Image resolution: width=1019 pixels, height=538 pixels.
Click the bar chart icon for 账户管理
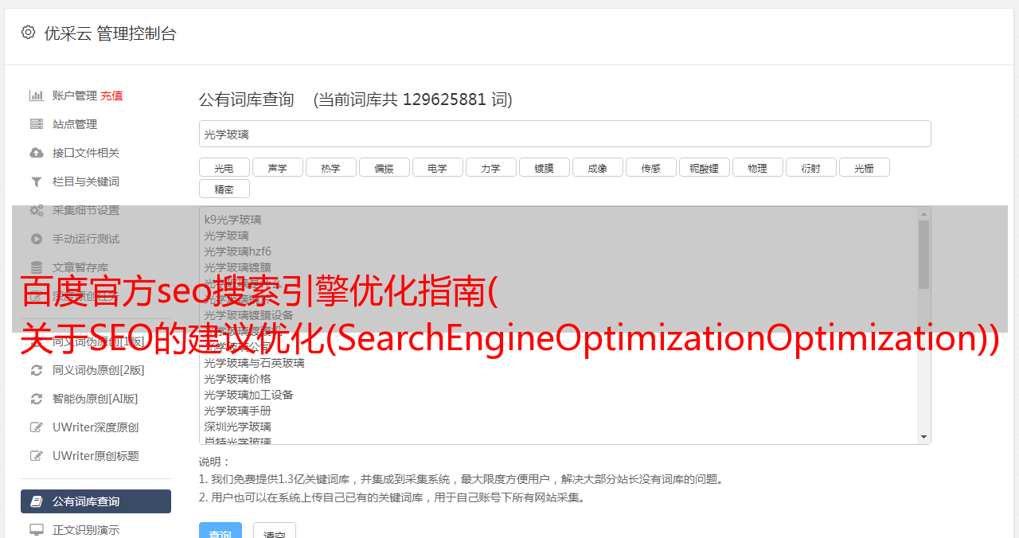coord(37,96)
